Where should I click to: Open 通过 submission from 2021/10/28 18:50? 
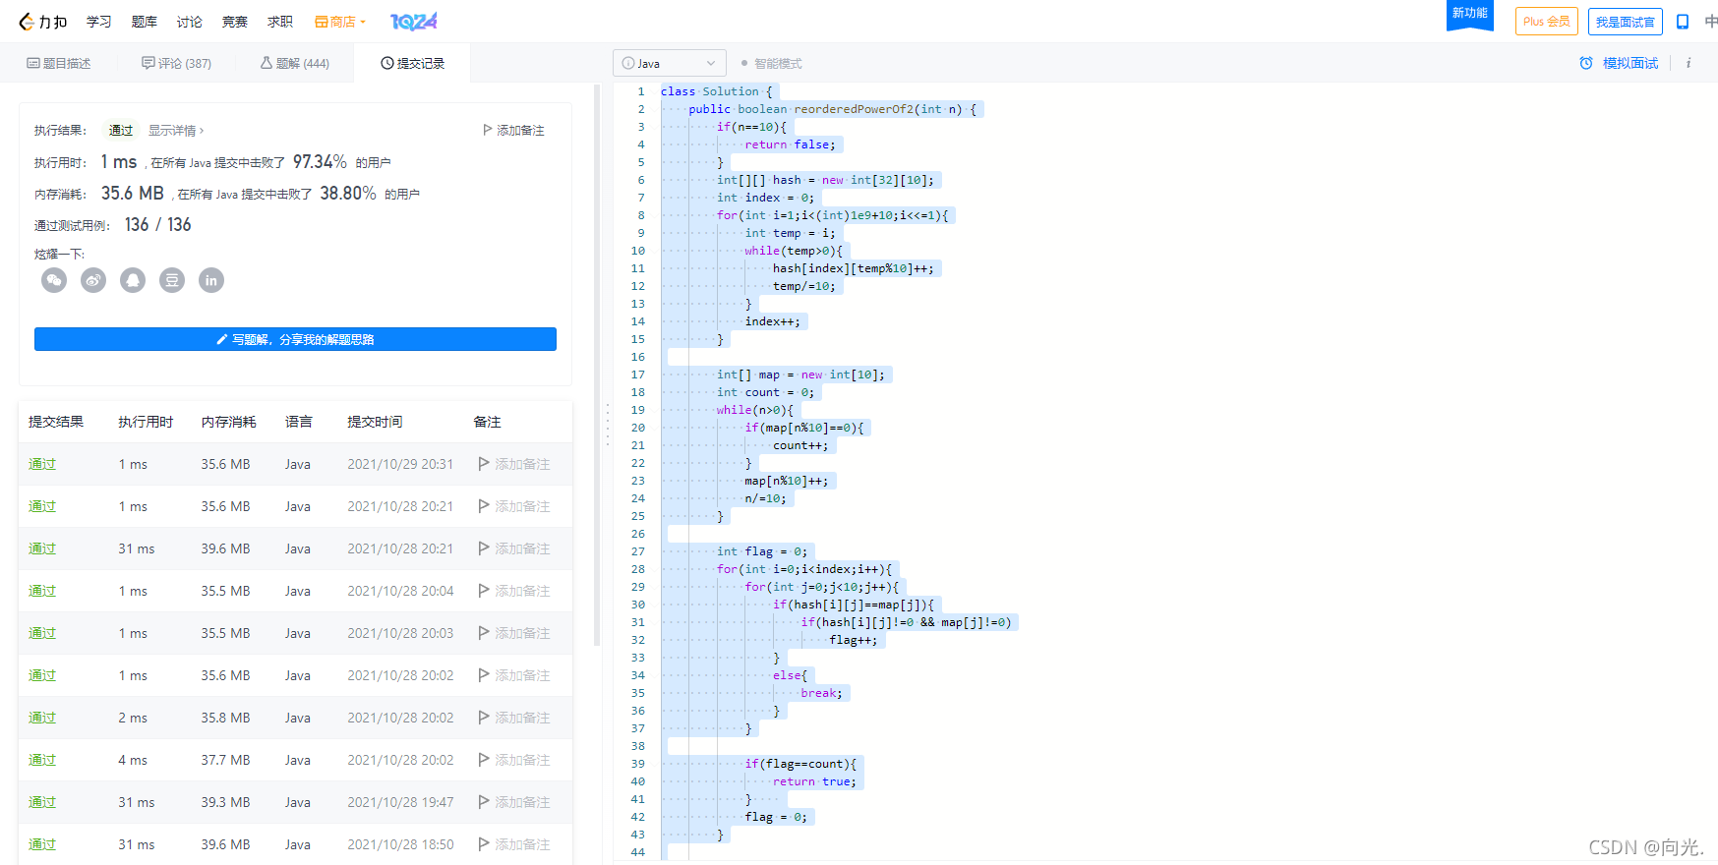tap(42, 844)
